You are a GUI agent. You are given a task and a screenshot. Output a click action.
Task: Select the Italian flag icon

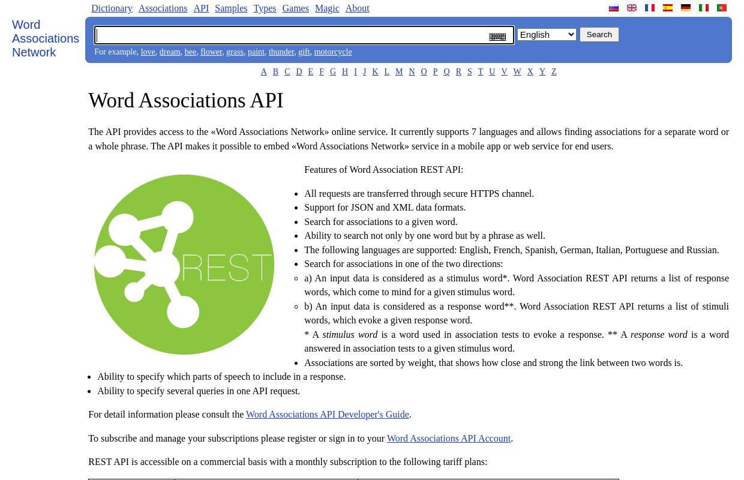pyautogui.click(x=704, y=8)
